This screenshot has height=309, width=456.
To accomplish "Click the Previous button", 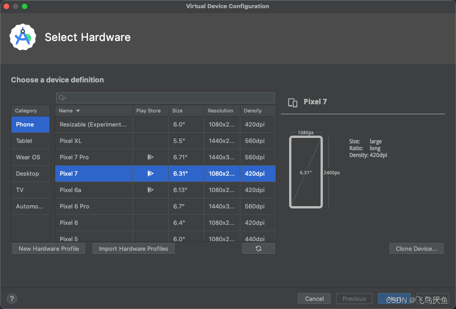I will [354, 299].
